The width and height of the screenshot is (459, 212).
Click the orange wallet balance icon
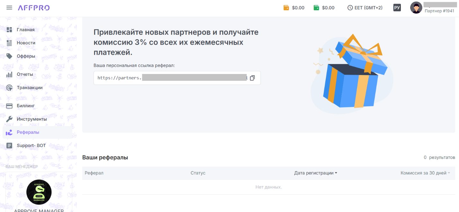(x=286, y=8)
